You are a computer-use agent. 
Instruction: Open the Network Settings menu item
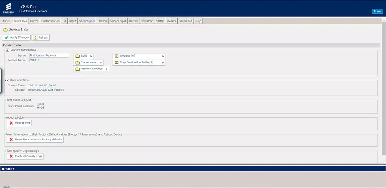point(91,69)
